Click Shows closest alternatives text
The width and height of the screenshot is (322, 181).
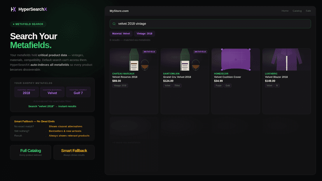tap(65, 126)
